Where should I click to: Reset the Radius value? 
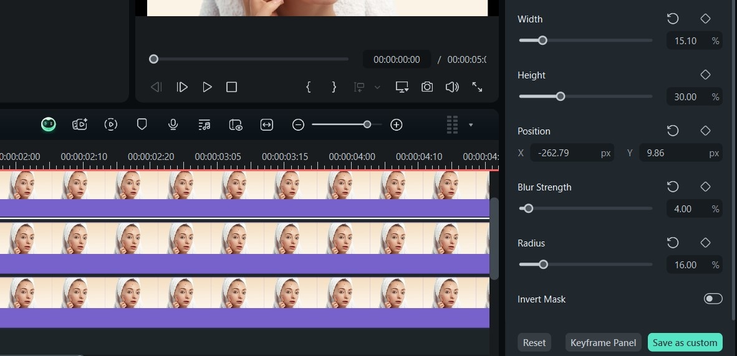click(x=673, y=243)
